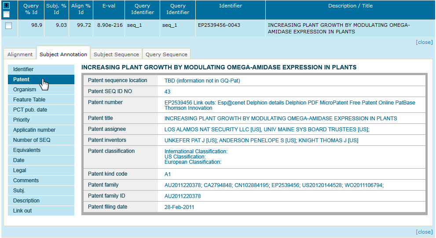Choose Organism in the sidebar list
Image resolution: width=436 pixels, height=238 pixels.
click(x=41, y=90)
